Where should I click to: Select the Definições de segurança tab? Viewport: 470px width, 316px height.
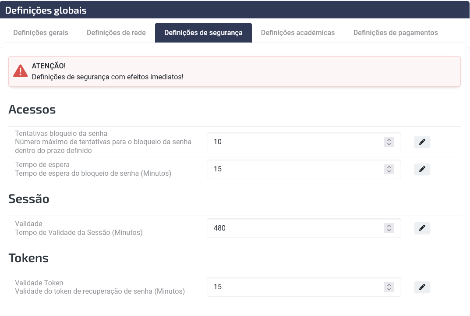(x=203, y=33)
